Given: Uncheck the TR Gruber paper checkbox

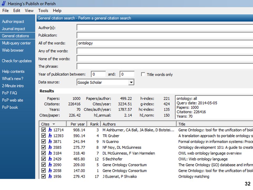Looking at the screenshot, I should pos(43,136).
